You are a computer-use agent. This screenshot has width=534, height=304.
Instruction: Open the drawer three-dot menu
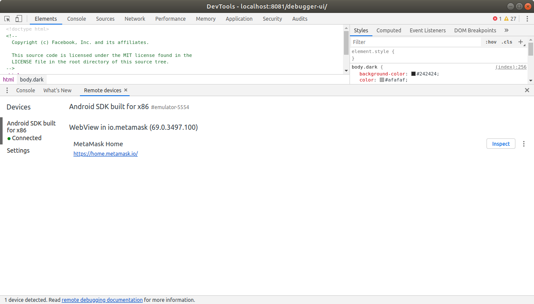tap(7, 90)
